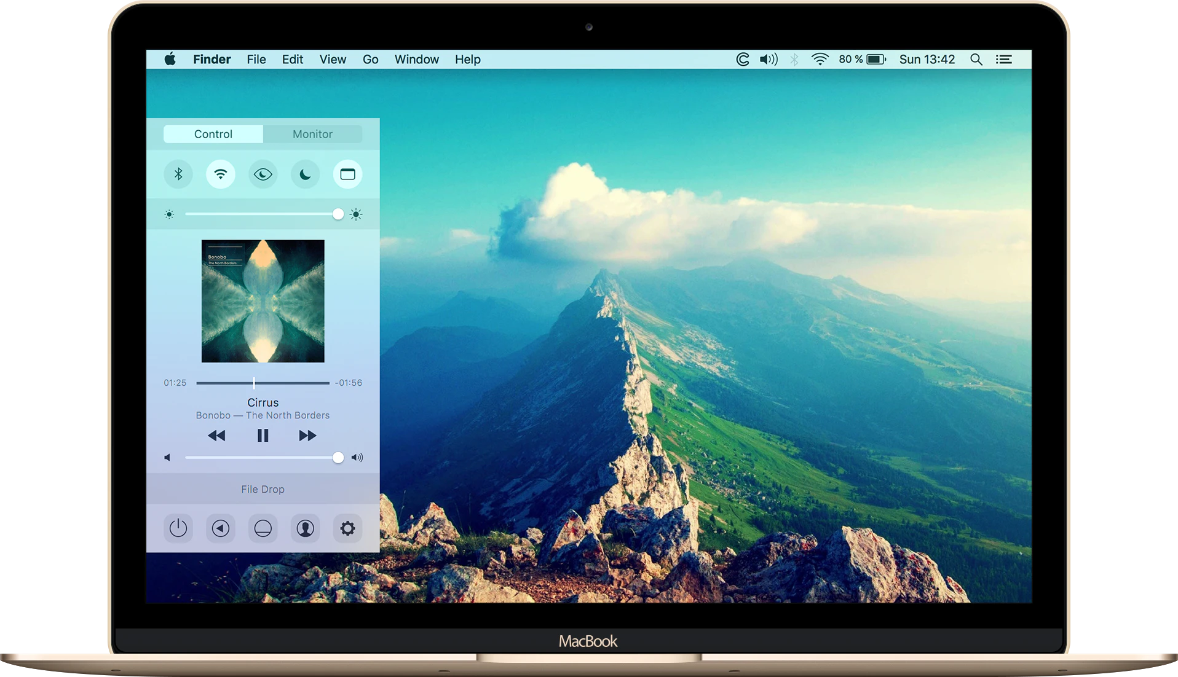1178x677 pixels.
Task: Switch to the Monitor tab
Action: coord(312,134)
